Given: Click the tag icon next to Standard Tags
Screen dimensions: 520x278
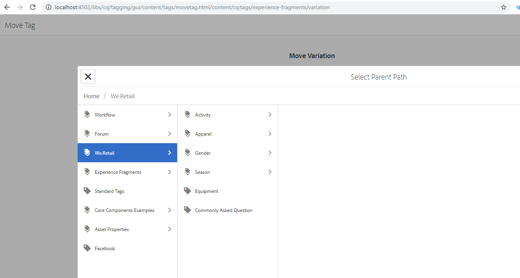Looking at the screenshot, I should coord(87,191).
